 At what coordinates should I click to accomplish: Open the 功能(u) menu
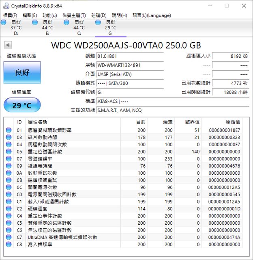click(x=50, y=15)
